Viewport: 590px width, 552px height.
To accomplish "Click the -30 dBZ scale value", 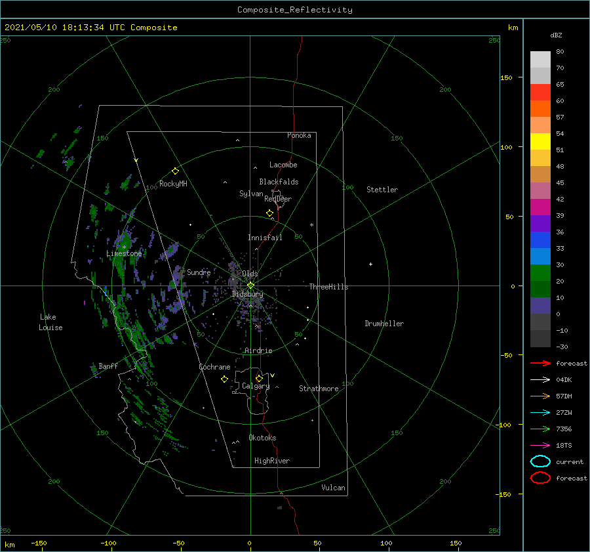I will (562, 347).
